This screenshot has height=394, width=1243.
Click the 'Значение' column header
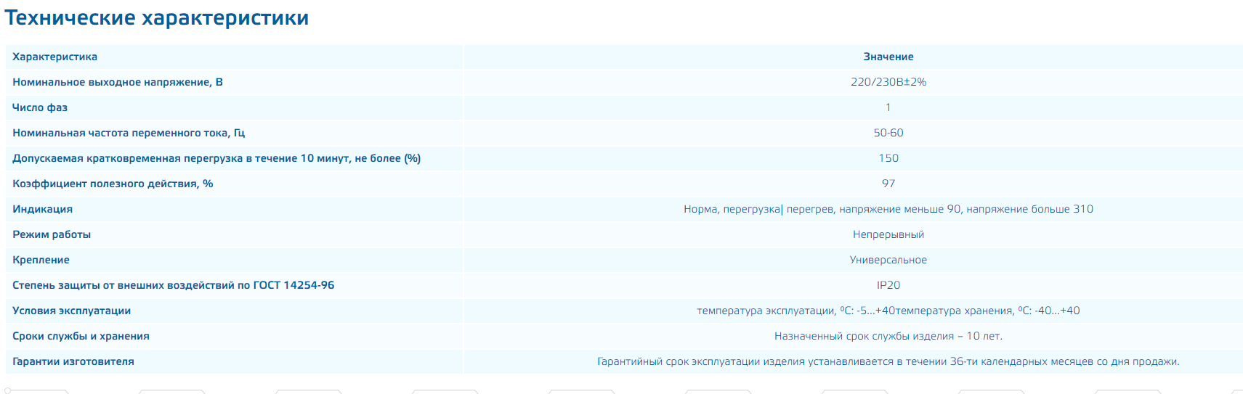coord(888,57)
